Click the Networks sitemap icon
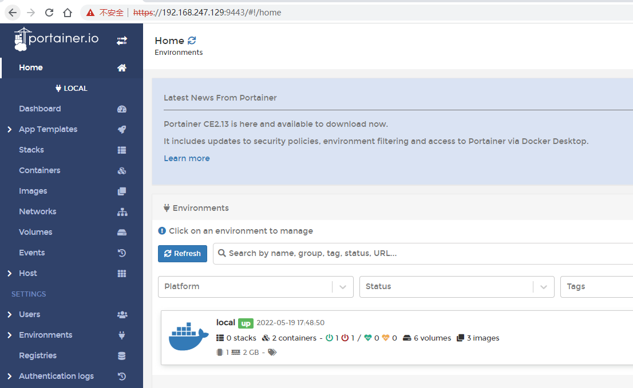633x388 pixels. [122, 212]
